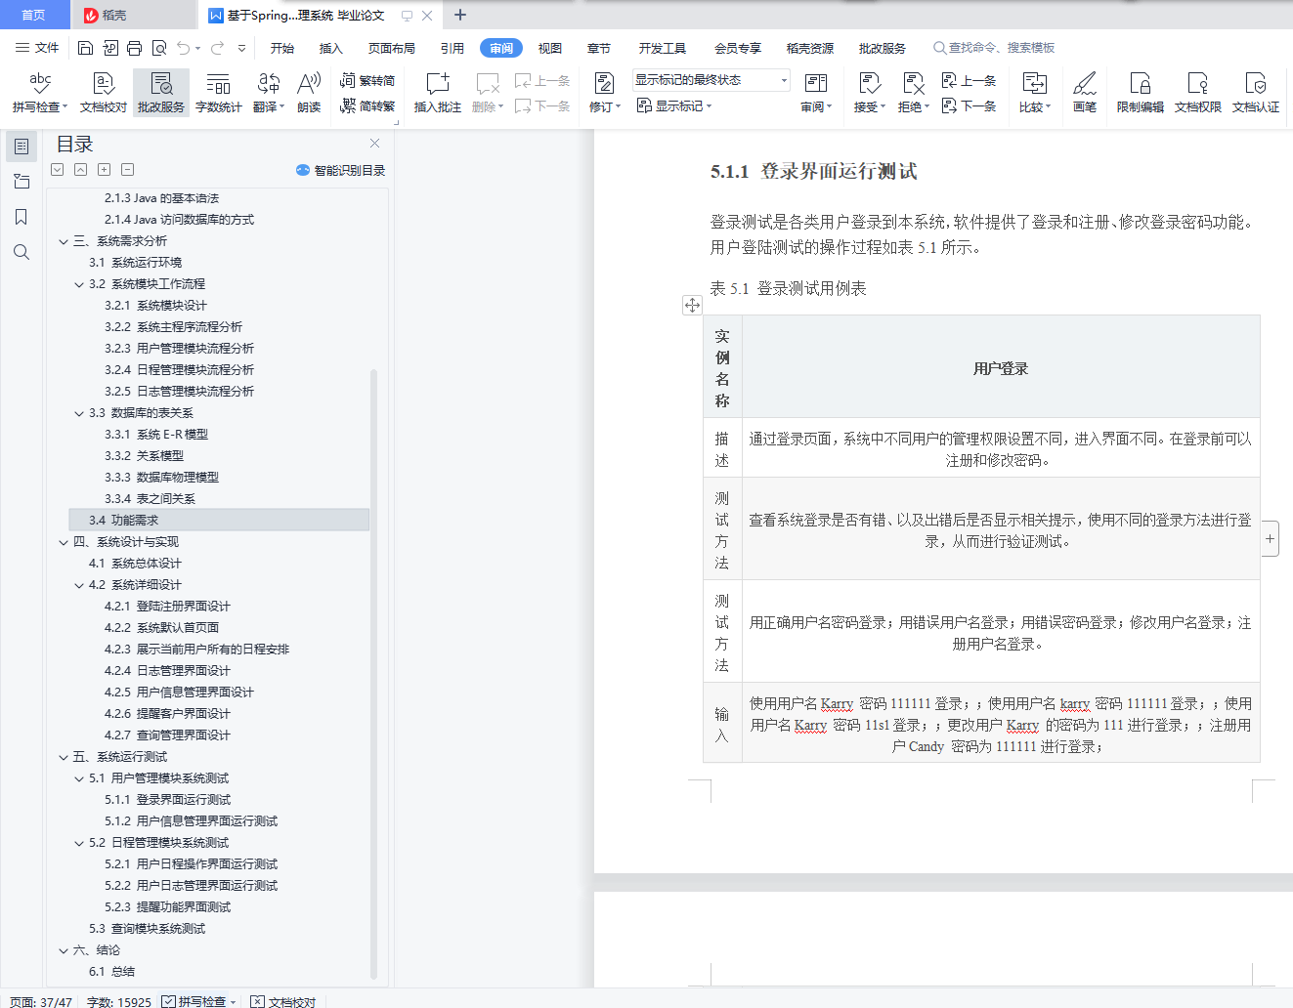Screen dimensions: 1293x1008
Task: Open the 开始 ribbon tab
Action: pyautogui.click(x=282, y=48)
